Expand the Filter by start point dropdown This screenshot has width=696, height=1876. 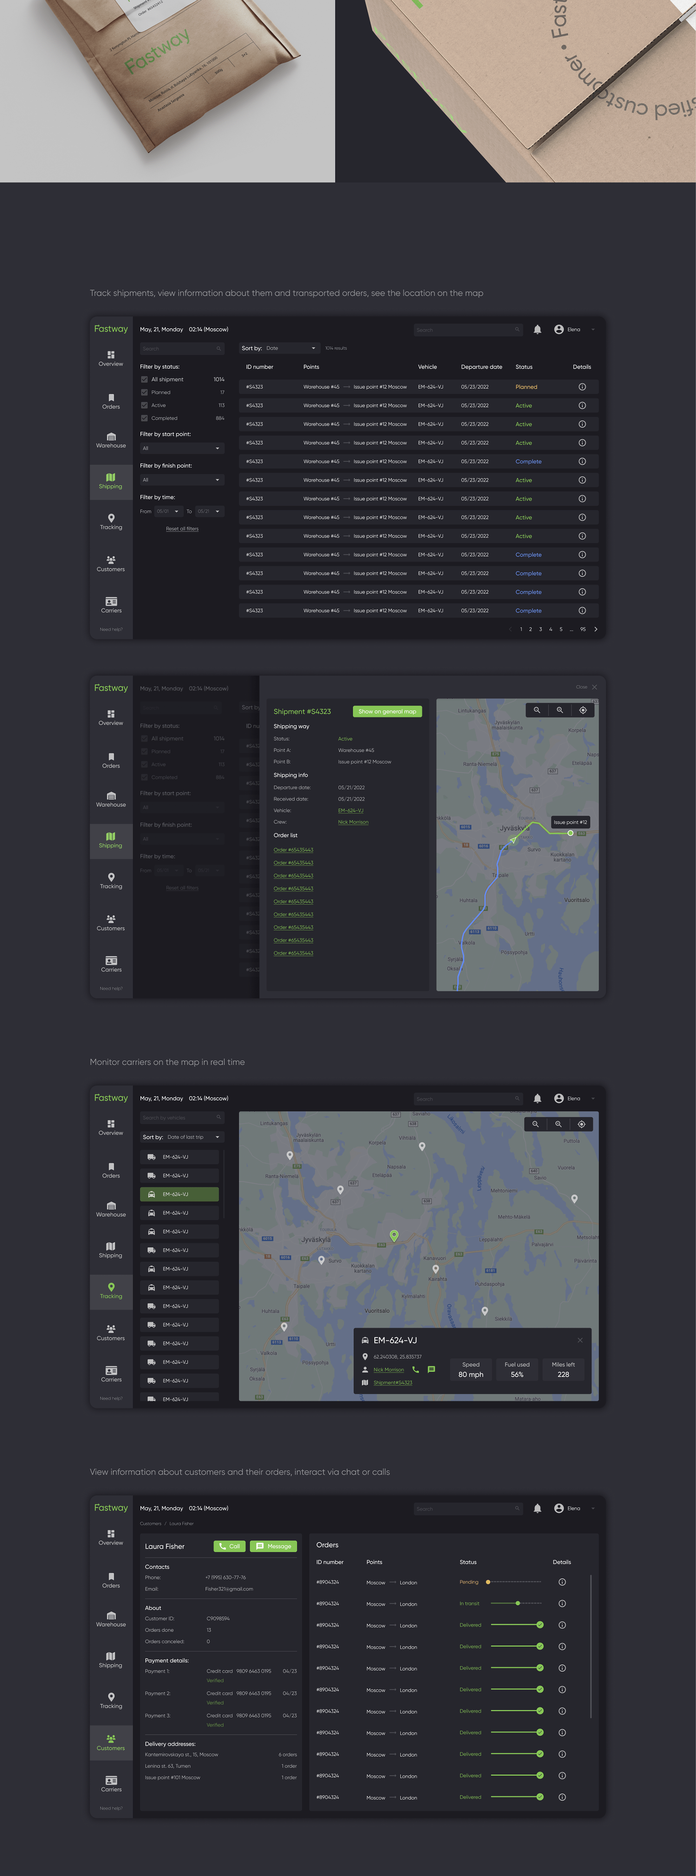click(181, 449)
